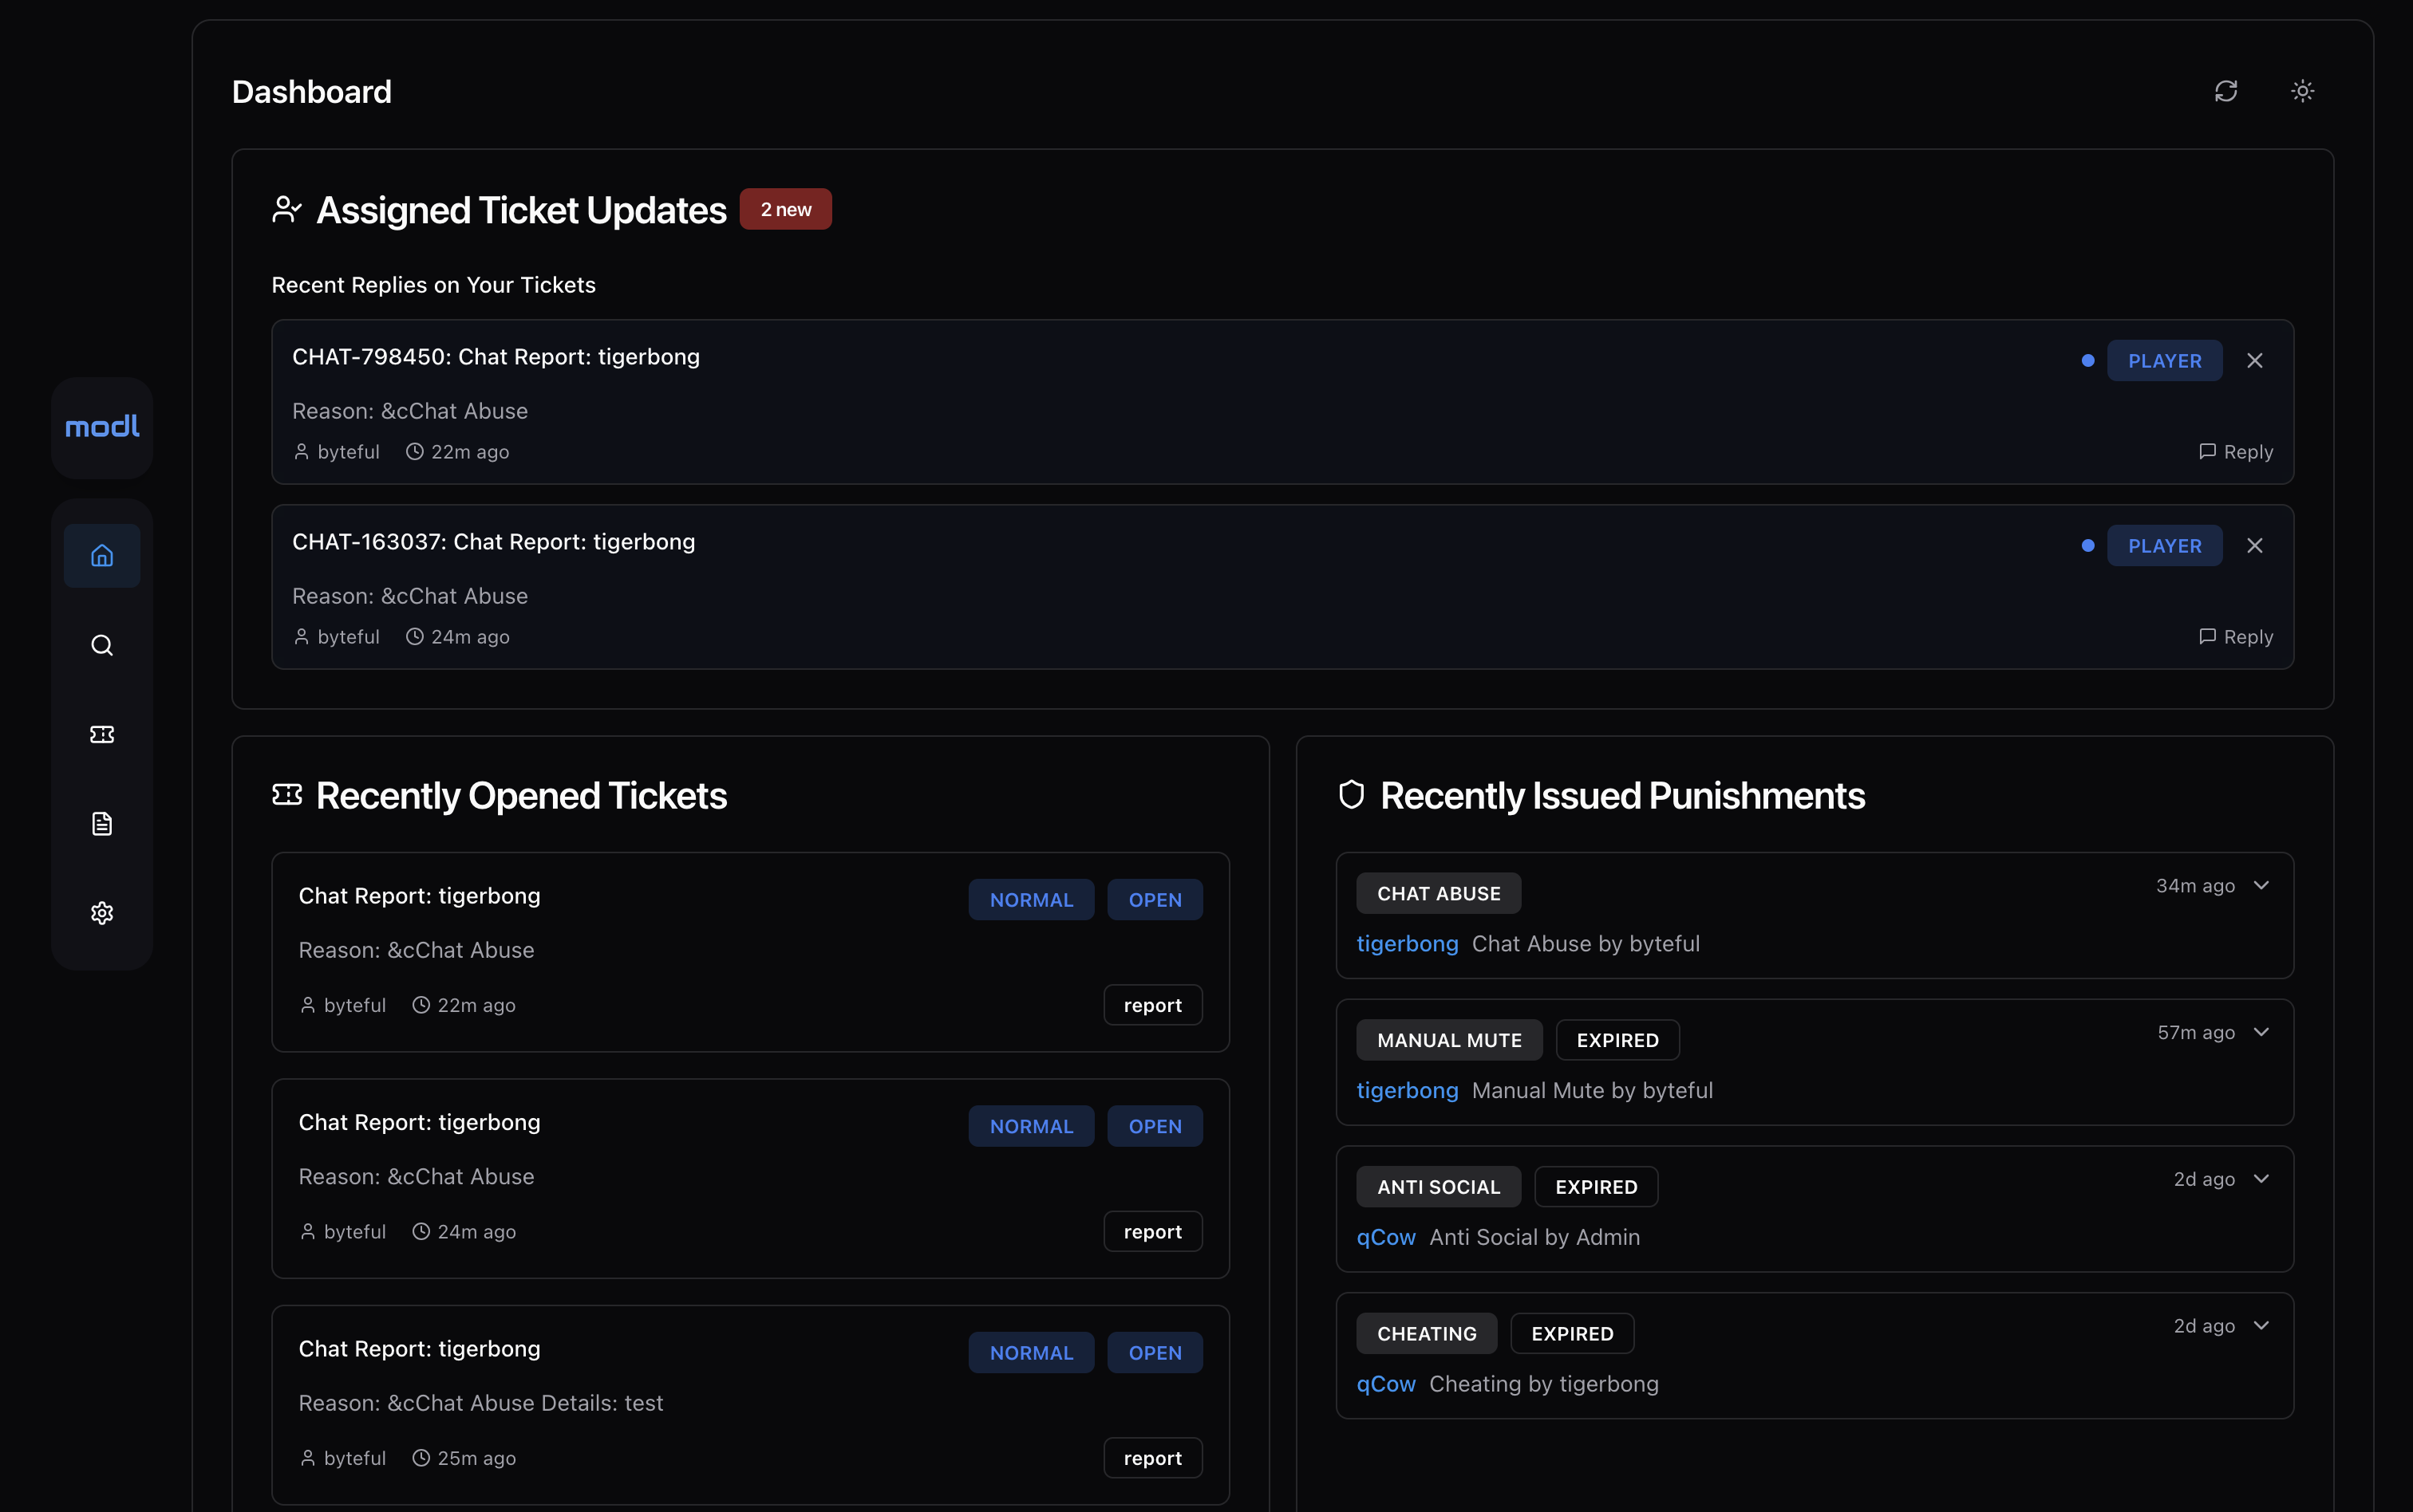Viewport: 2413px width, 1512px height.
Task: Open the Search page from sidebar
Action: point(102,645)
